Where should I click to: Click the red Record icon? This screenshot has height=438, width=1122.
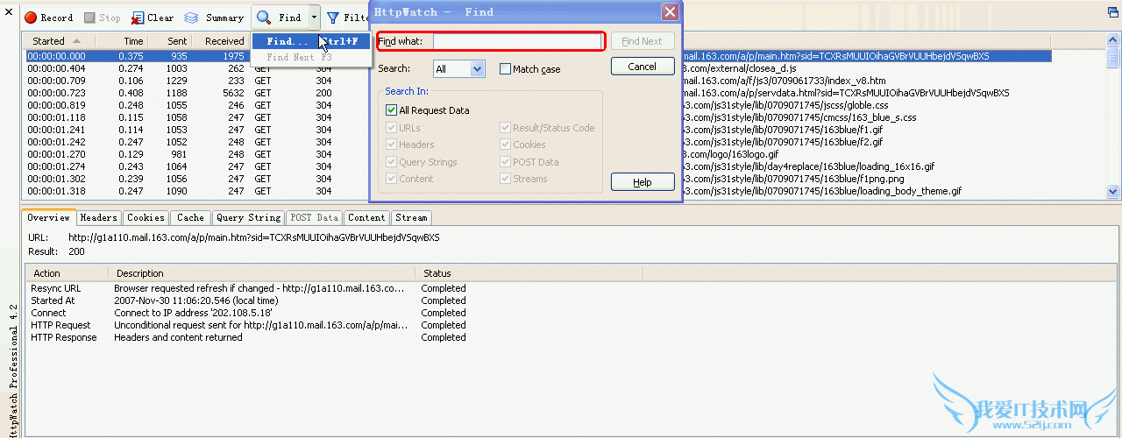[30, 18]
